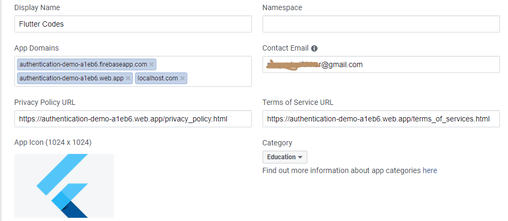Remove the localhost.com domain tag

pyautogui.click(x=182, y=78)
